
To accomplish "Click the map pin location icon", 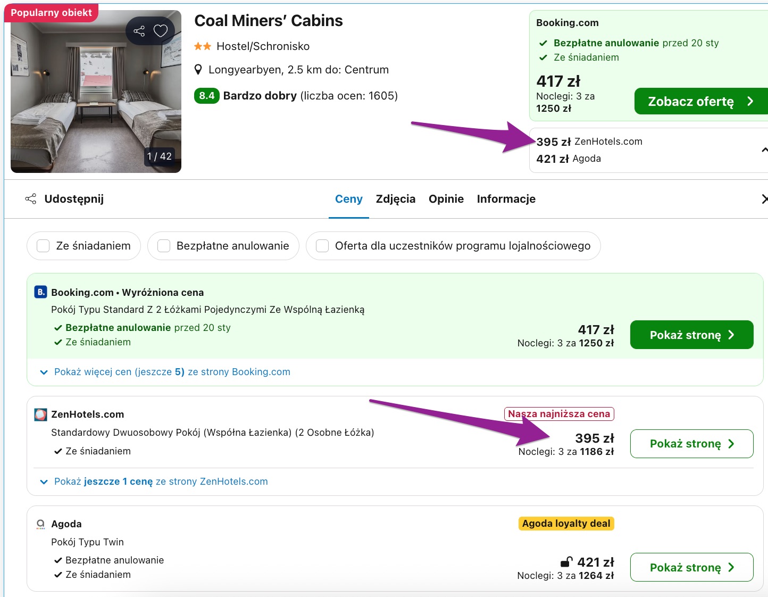I will click(198, 70).
